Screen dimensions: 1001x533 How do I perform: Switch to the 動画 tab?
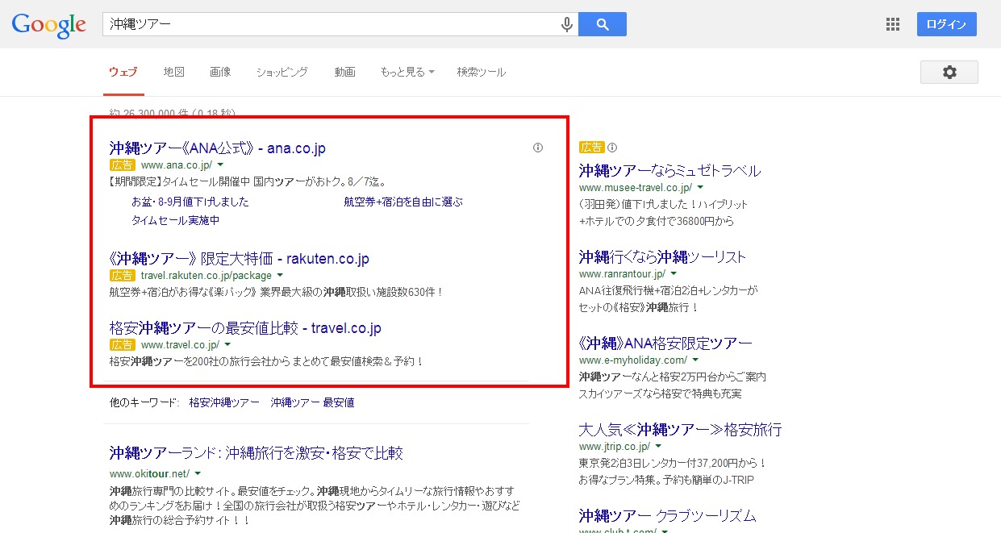(x=344, y=72)
